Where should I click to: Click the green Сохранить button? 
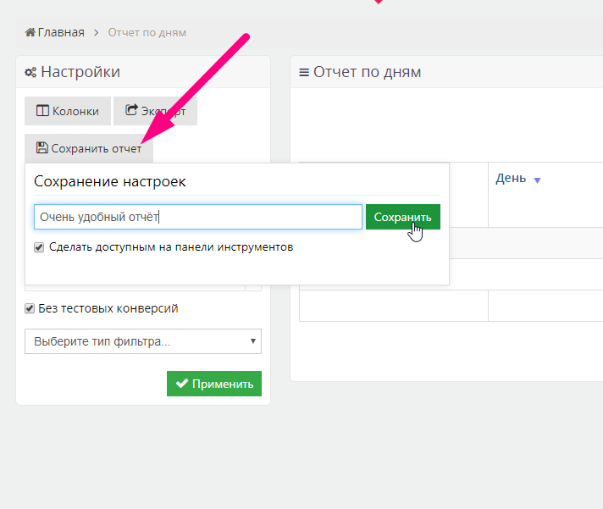(403, 217)
